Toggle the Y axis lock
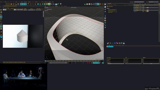Viewport: 160px width, 90px height. coord(23,4)
